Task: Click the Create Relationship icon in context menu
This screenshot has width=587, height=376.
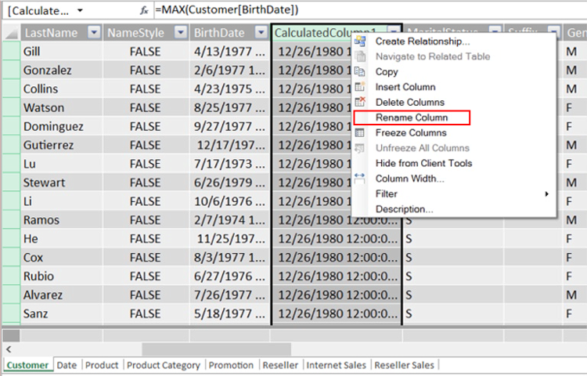Action: click(x=360, y=42)
